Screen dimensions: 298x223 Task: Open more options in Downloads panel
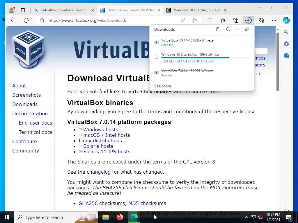[237, 29]
